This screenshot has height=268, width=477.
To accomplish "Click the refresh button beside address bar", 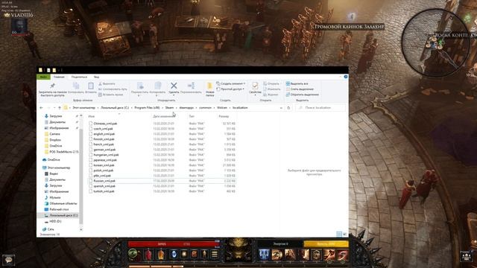I will point(288,108).
